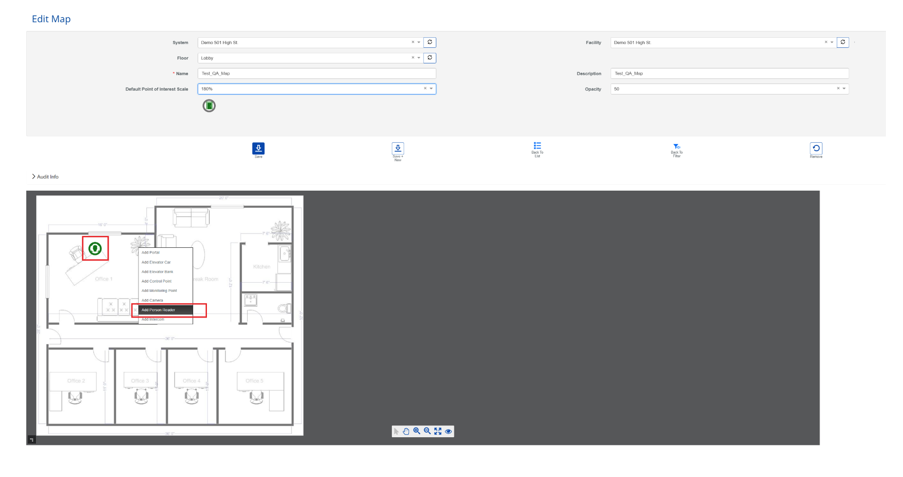
Task: Click the fit-to-screen arrows icon
Action: coord(438,431)
